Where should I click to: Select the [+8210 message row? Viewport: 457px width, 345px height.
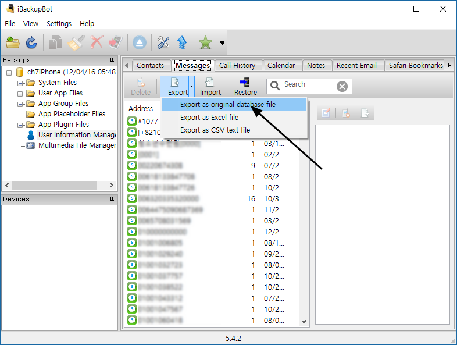point(144,132)
